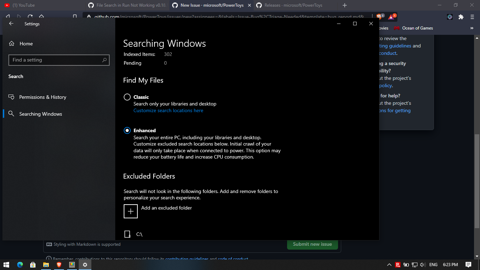Screen dimensions: 480x270
Task: Launch File Explorer from the taskbar
Action: tap(46, 265)
